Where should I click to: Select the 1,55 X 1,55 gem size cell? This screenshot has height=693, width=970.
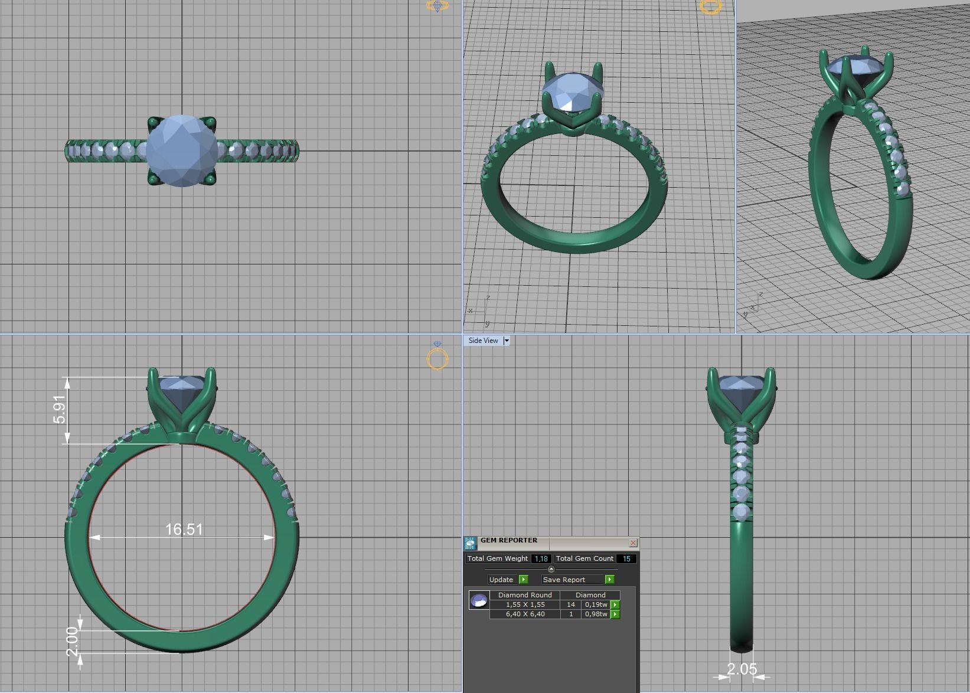pyautogui.click(x=525, y=605)
